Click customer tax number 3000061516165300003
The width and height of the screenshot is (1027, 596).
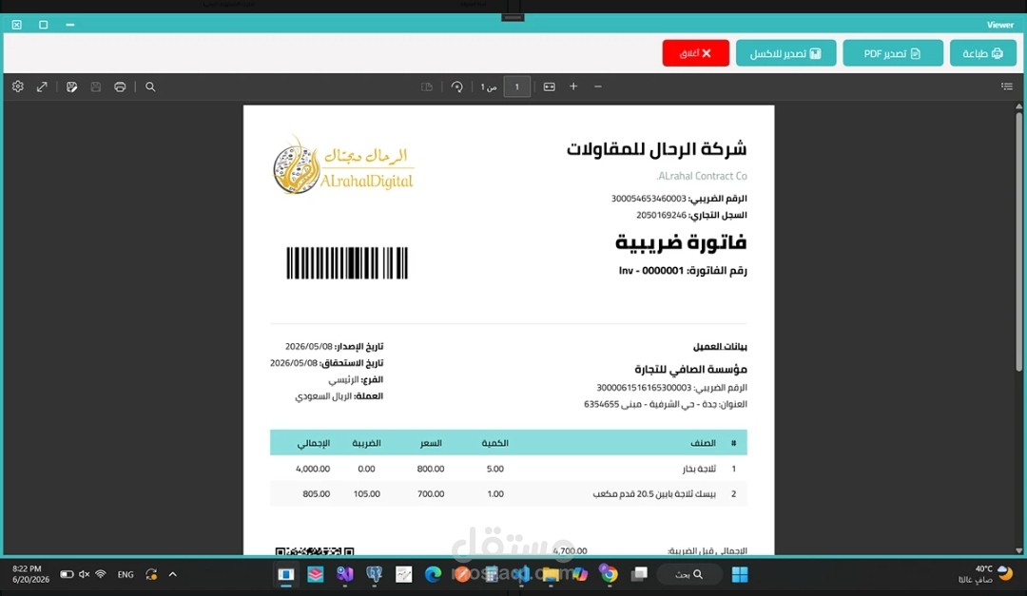644,388
